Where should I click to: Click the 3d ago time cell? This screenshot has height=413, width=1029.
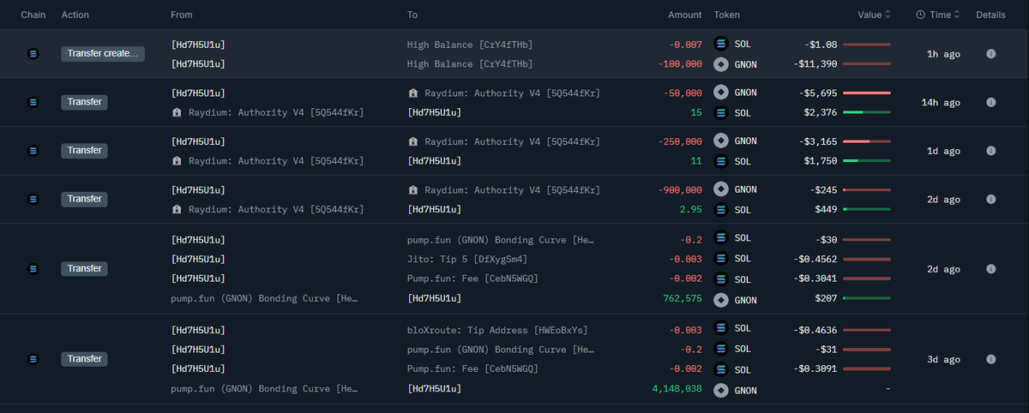(943, 359)
